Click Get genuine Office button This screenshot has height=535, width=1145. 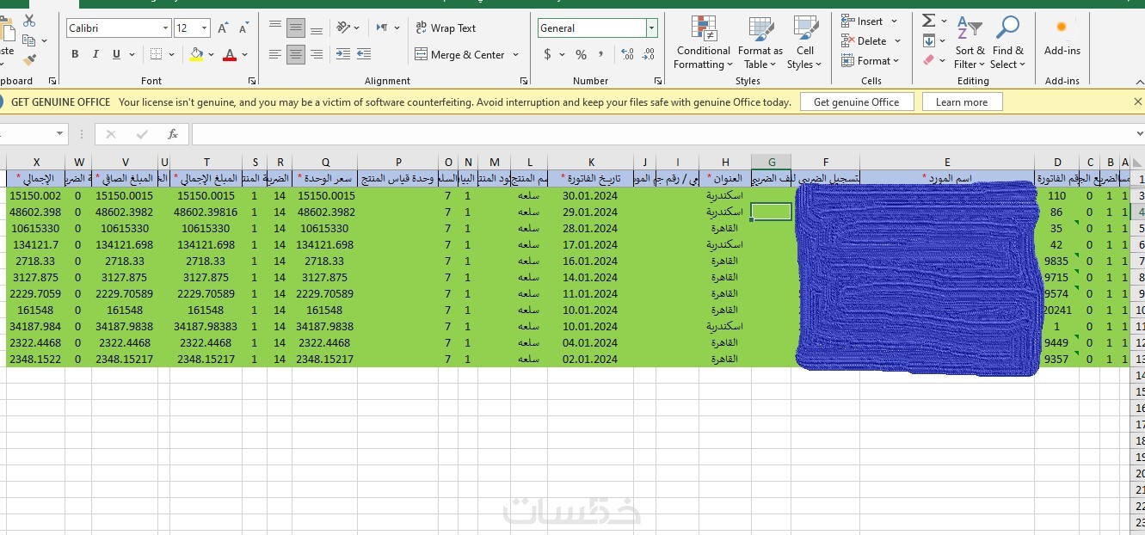tap(857, 101)
